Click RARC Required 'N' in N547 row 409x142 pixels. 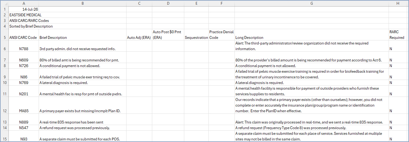click(398, 128)
